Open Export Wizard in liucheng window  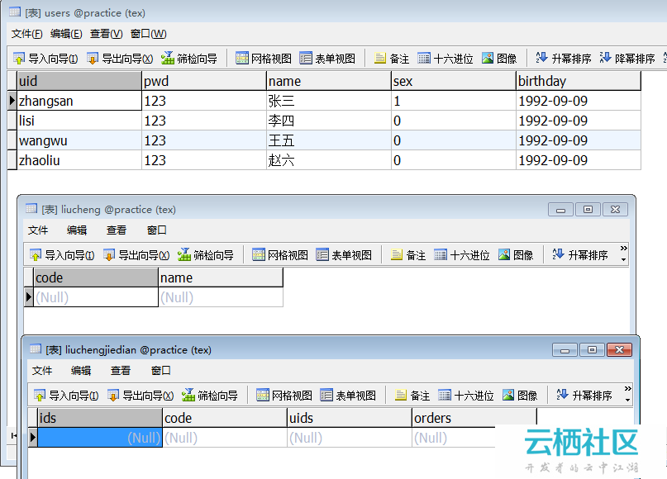pyautogui.click(x=136, y=255)
